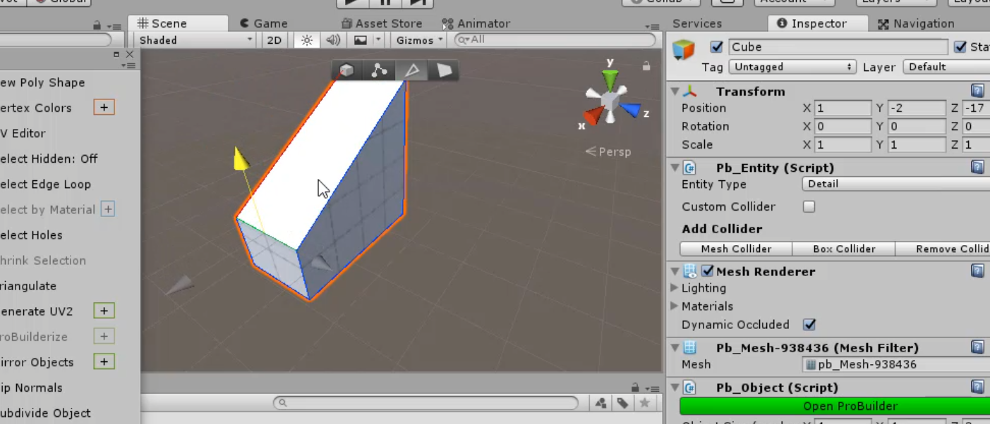Add a Box Collider to the Cube

[x=844, y=249]
